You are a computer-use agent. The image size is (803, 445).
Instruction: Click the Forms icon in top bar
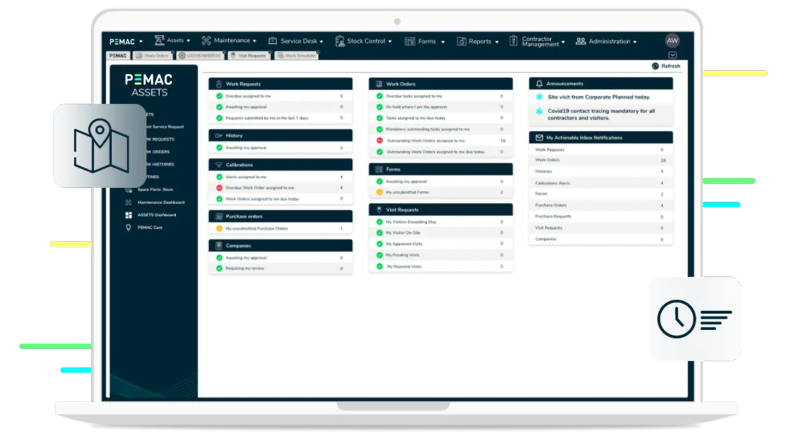[410, 41]
